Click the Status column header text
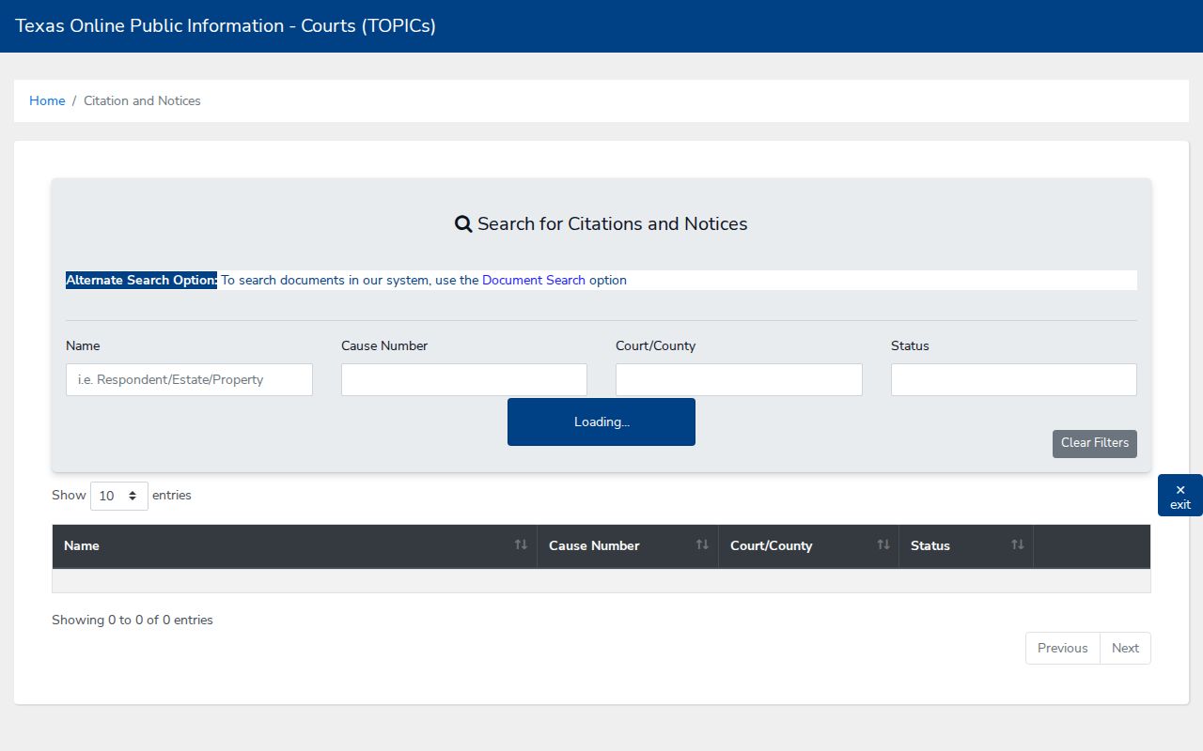 pyautogui.click(x=930, y=545)
